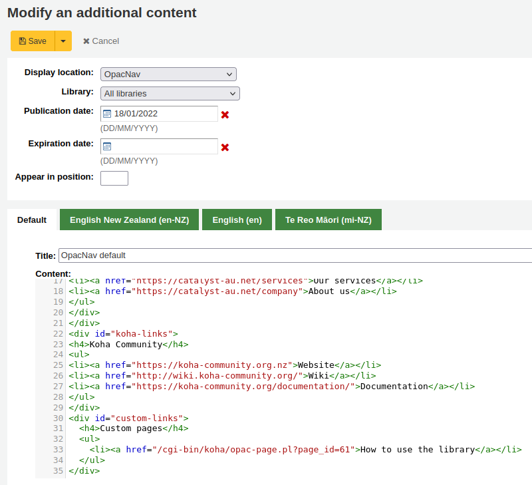Switch to the English (en) tab
Viewport: 532px width, 485px height.
[237, 220]
